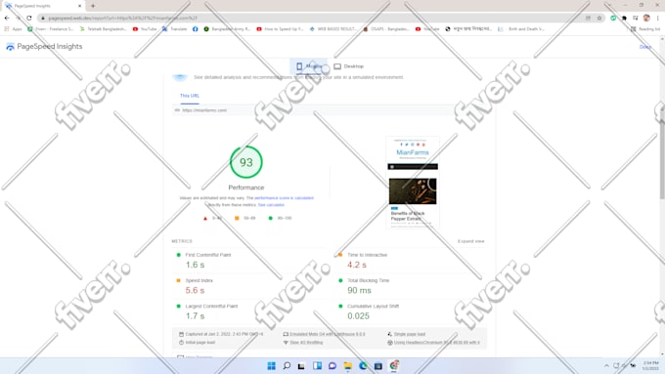Screen dimensions: 665x374
Task: Click the 93 performance score gauge
Action: (246, 162)
